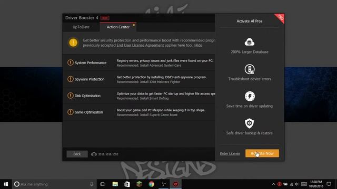
Task: Open the Windows Store taskbar icon
Action: click(x=127, y=184)
